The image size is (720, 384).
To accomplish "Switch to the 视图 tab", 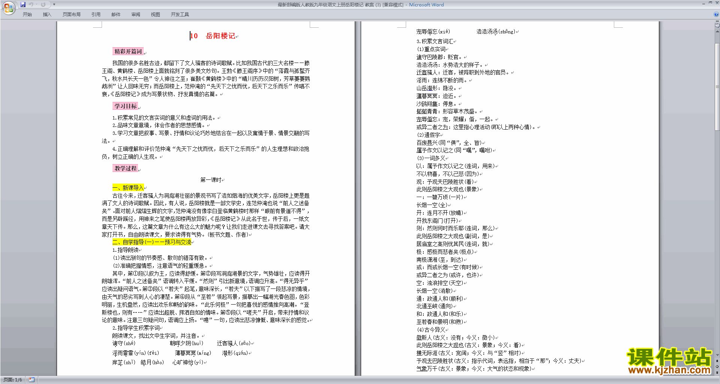I will tap(155, 15).
